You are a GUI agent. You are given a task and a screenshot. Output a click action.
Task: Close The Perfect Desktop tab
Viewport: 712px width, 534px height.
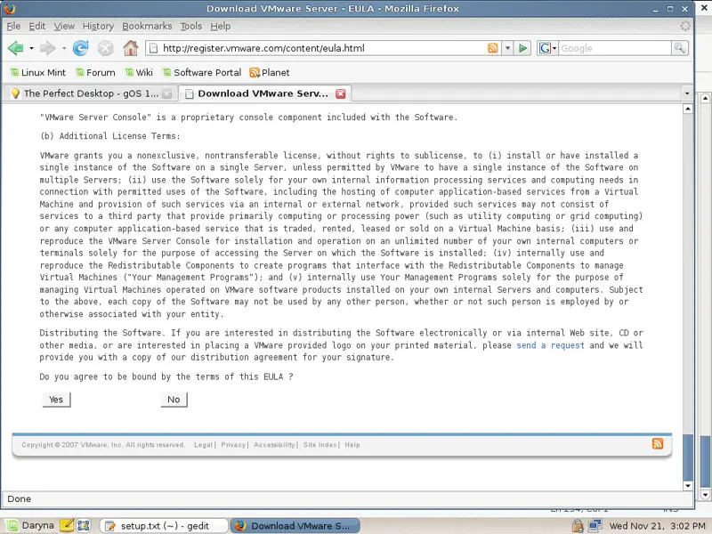[167, 93]
